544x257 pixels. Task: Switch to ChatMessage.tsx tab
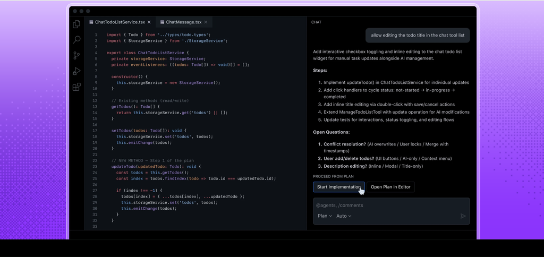[184, 22]
